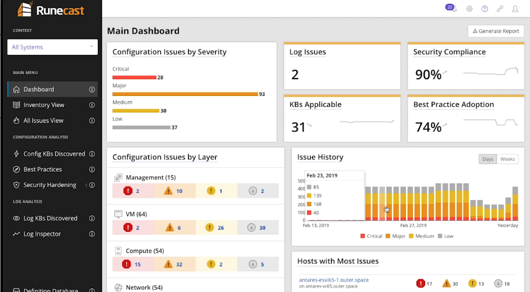
Task: Click VM low issues count 30
Action: point(262,228)
